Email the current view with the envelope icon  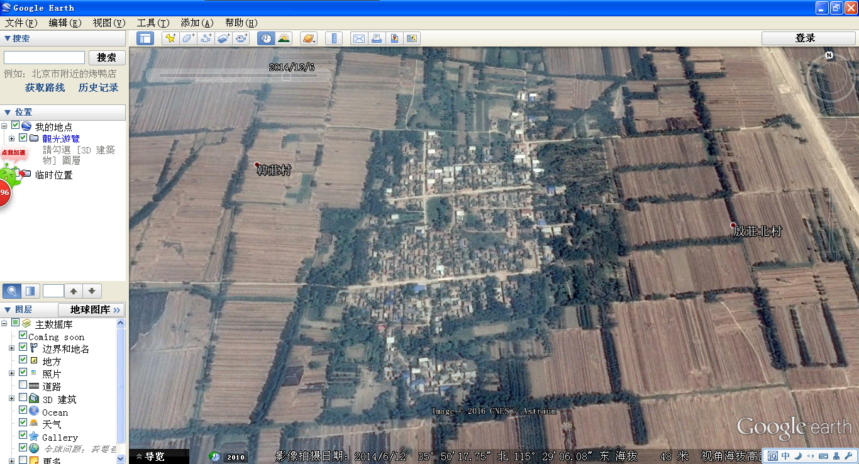pyautogui.click(x=358, y=38)
